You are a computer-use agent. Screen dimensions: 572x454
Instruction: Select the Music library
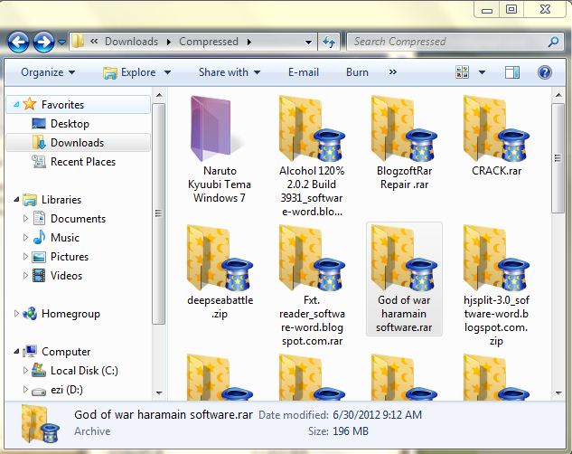(x=64, y=238)
